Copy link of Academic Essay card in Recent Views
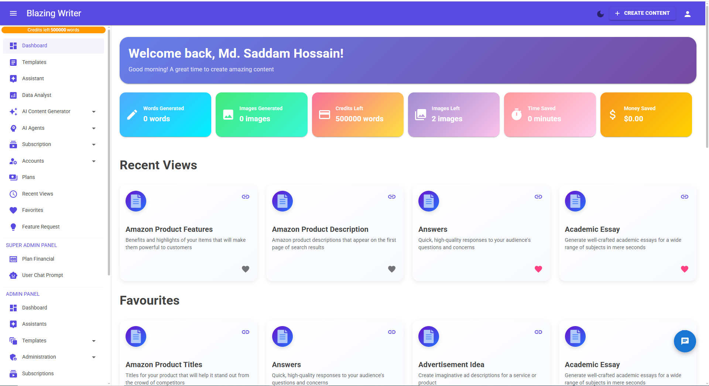The height and width of the screenshot is (386, 709). [685, 197]
